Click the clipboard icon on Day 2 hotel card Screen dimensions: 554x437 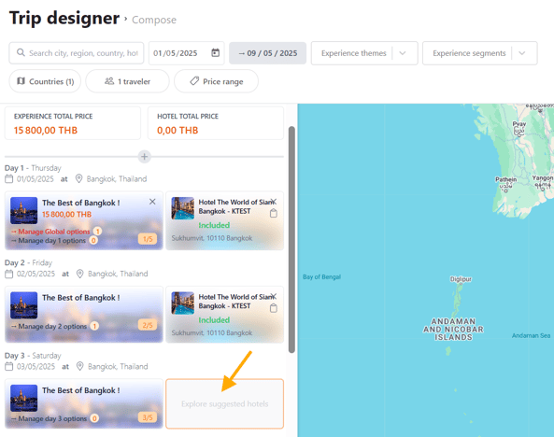click(x=274, y=308)
